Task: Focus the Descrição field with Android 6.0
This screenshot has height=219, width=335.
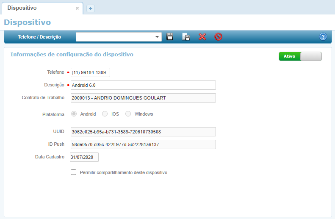Action: (143, 85)
